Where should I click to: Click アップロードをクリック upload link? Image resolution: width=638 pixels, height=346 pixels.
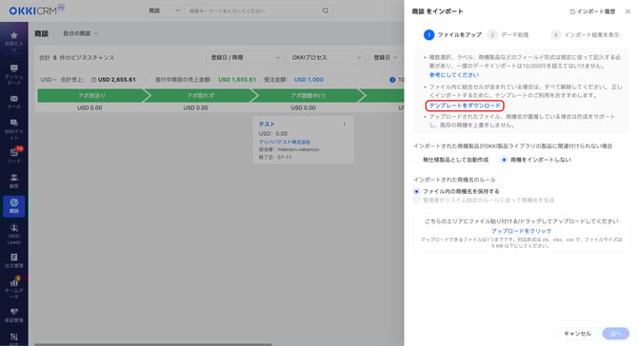coord(521,231)
